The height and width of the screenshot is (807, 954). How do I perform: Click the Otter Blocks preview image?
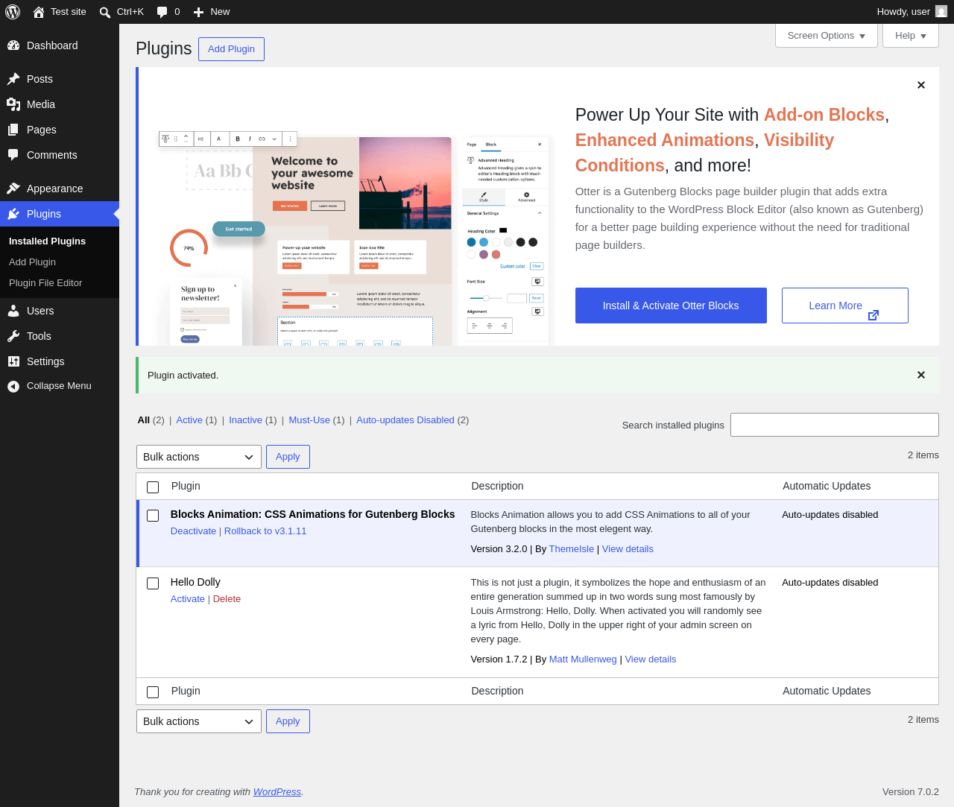[x=354, y=238]
